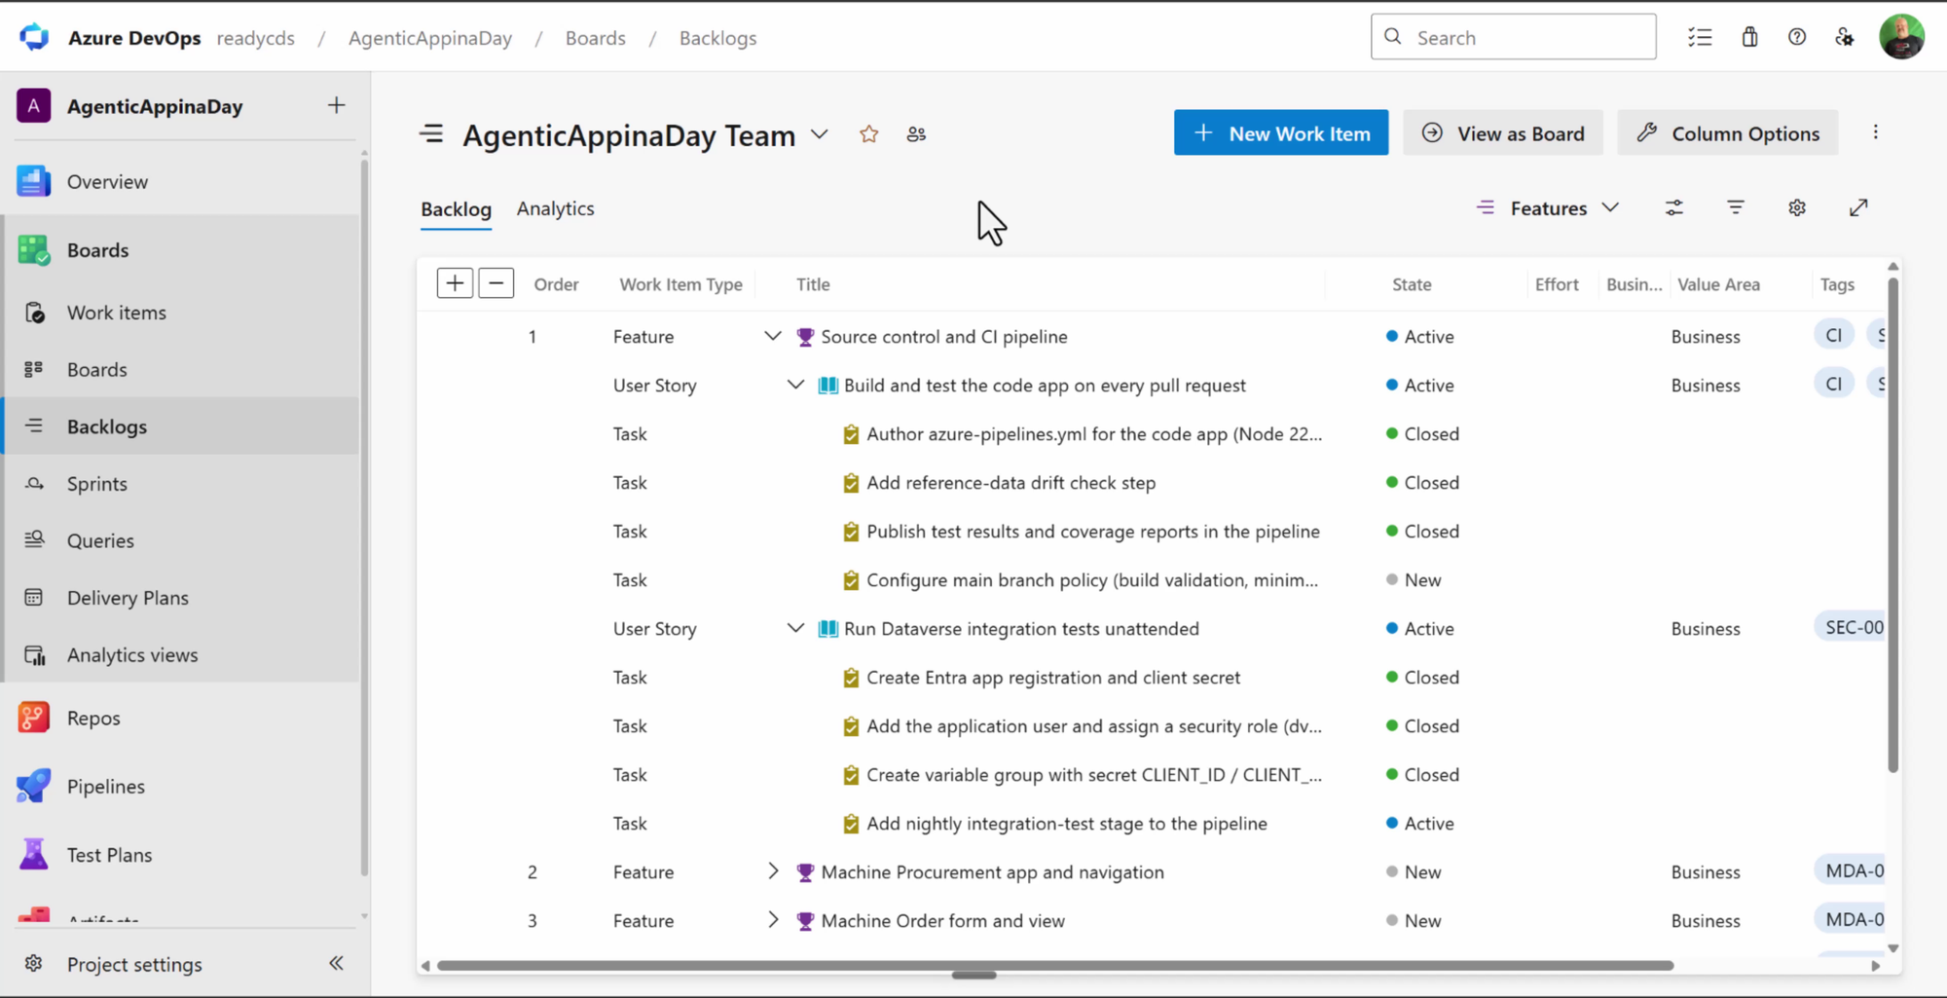Open backlog settings gear icon

point(1797,207)
